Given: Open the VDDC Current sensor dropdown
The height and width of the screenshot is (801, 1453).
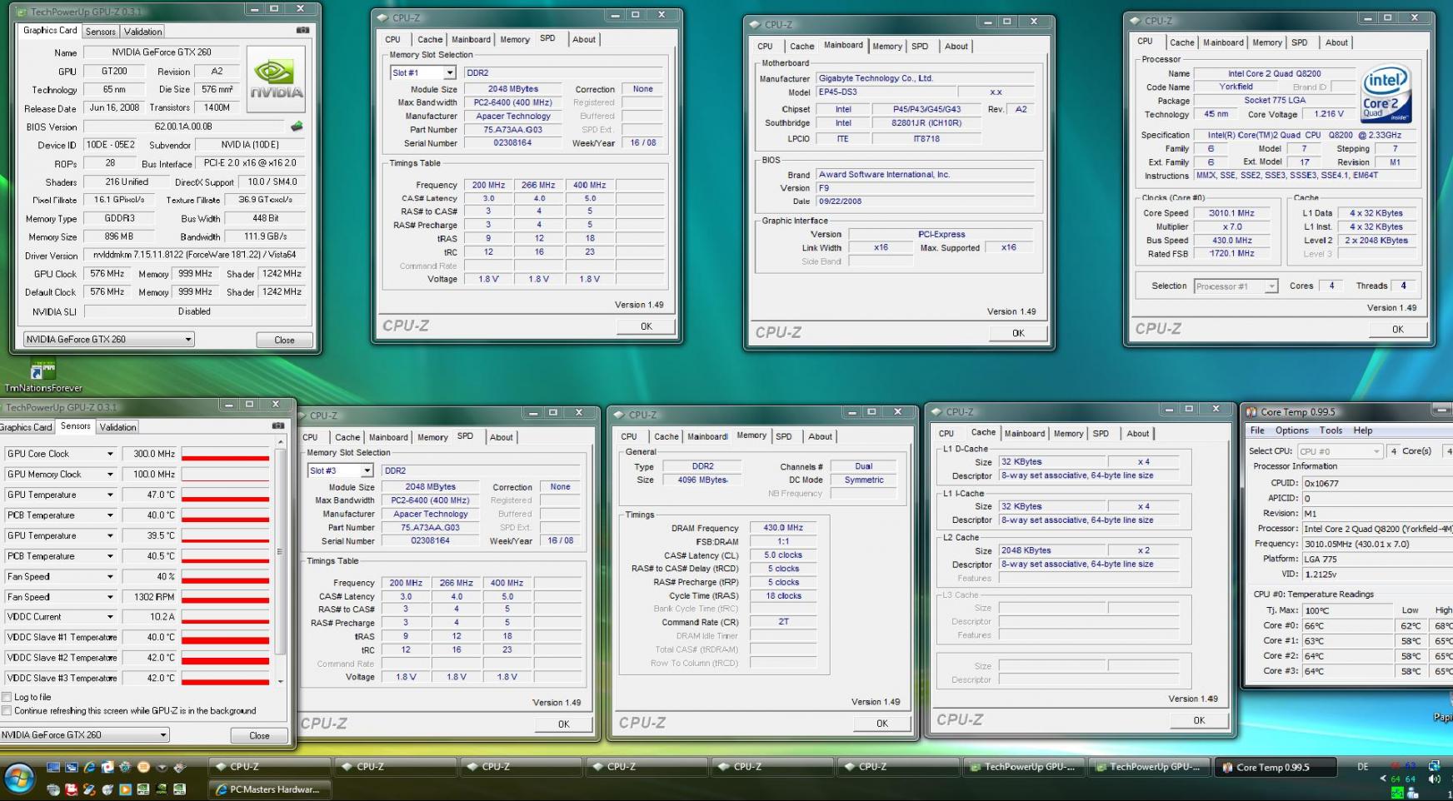Looking at the screenshot, I should 110,617.
